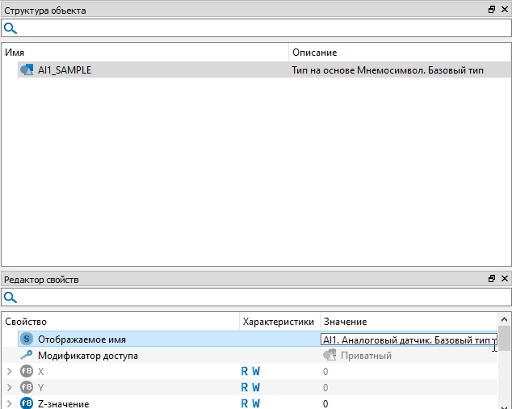This screenshot has height=409, width=512.
Task: Click the f8 icon beside Y property
Action: pos(27,387)
